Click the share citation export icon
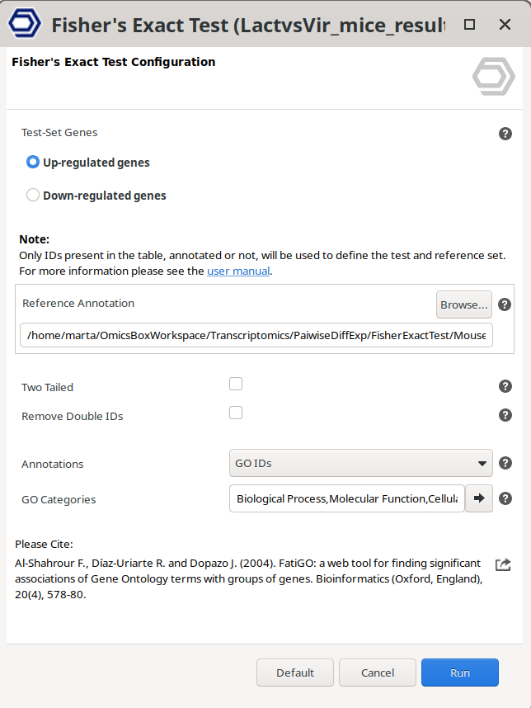This screenshot has width=531, height=708. tap(503, 564)
